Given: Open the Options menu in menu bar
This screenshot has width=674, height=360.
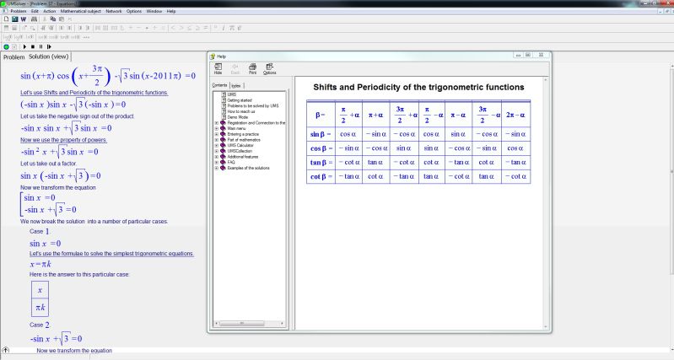Looking at the screenshot, I should tap(134, 11).
